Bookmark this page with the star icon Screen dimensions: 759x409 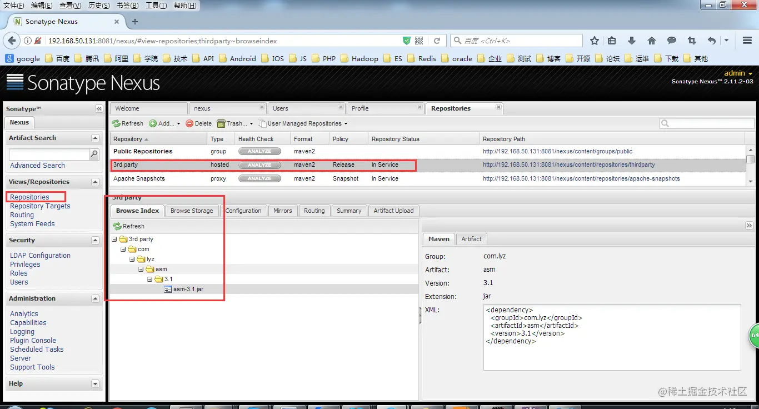595,41
